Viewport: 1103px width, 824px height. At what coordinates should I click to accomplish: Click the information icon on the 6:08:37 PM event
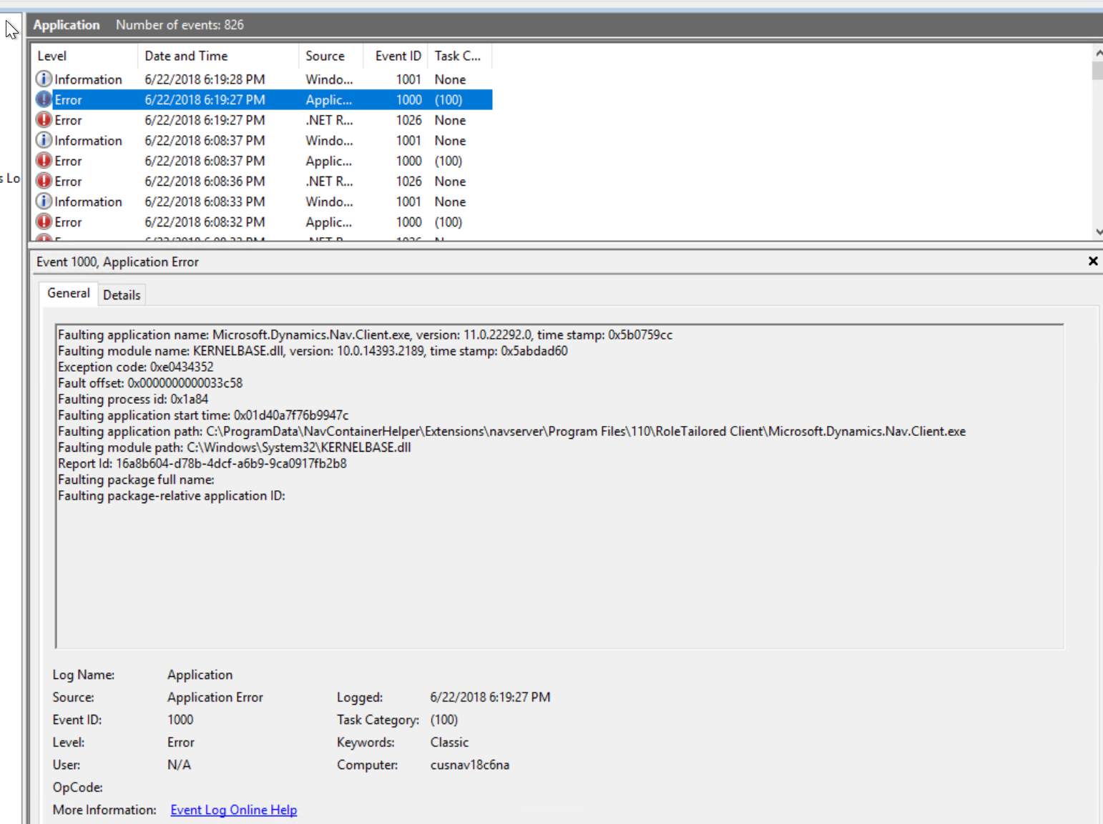point(44,140)
